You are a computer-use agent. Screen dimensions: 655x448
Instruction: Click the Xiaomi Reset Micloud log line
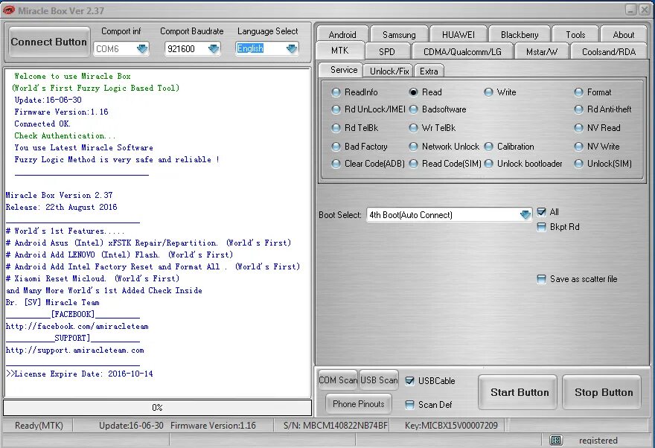[x=92, y=278]
